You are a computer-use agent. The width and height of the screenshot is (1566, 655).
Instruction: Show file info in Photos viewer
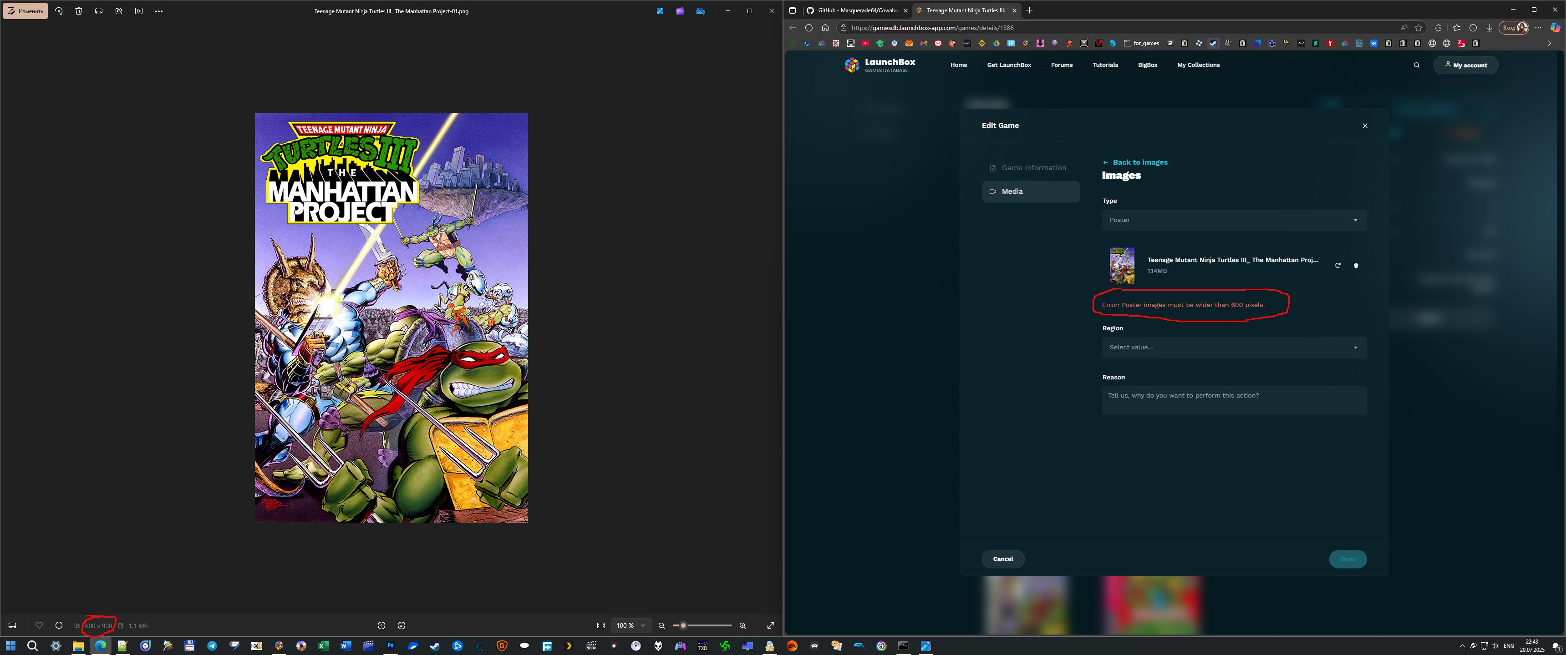(59, 625)
